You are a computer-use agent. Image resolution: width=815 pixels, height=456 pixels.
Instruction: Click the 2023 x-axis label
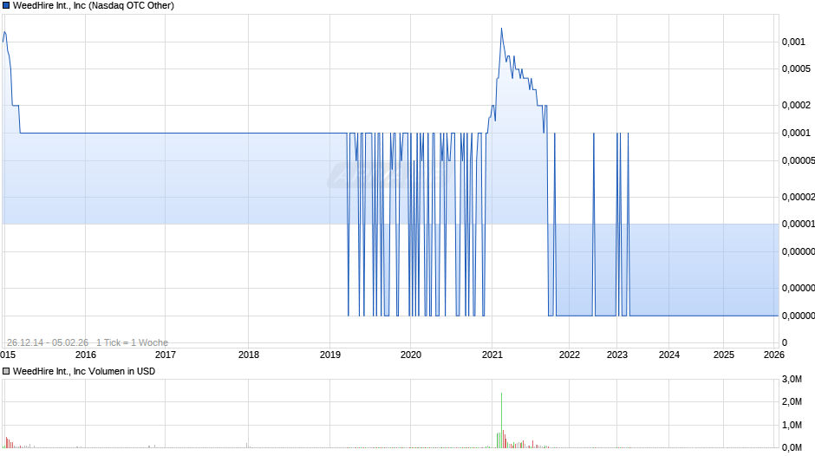point(617,355)
